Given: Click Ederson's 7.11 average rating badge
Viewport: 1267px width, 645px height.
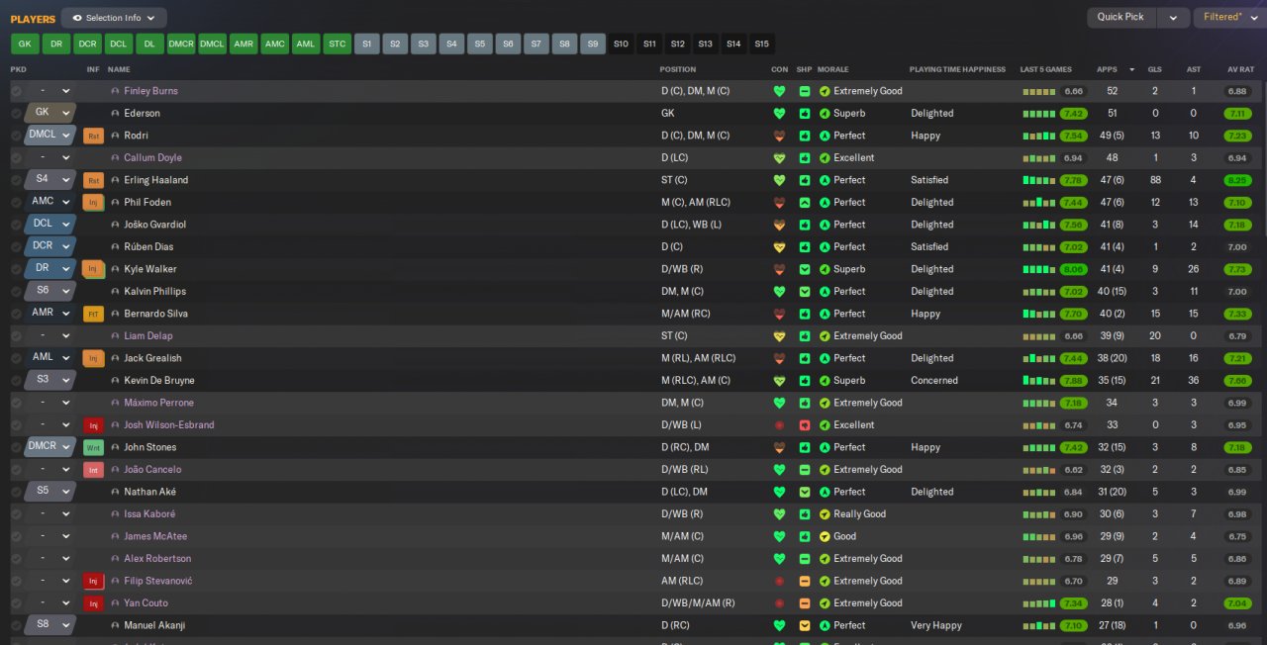Looking at the screenshot, I should pyautogui.click(x=1237, y=113).
